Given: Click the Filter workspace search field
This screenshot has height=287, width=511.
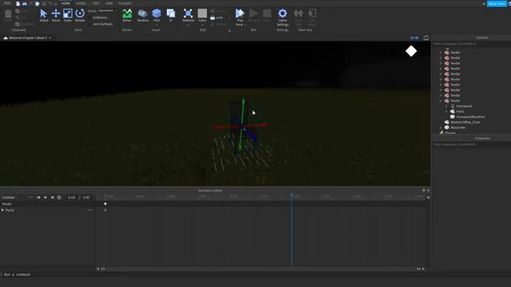Looking at the screenshot, I should pos(471,44).
